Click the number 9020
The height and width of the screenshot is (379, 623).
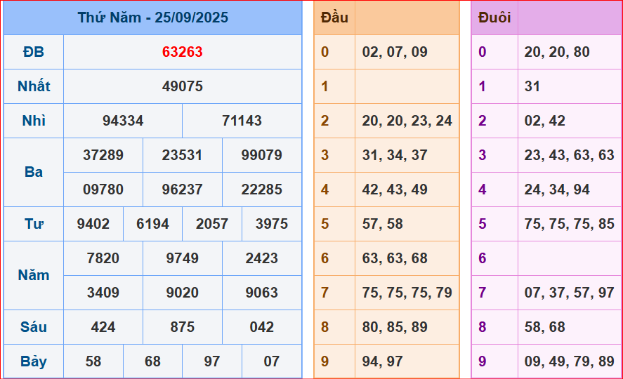click(x=183, y=293)
